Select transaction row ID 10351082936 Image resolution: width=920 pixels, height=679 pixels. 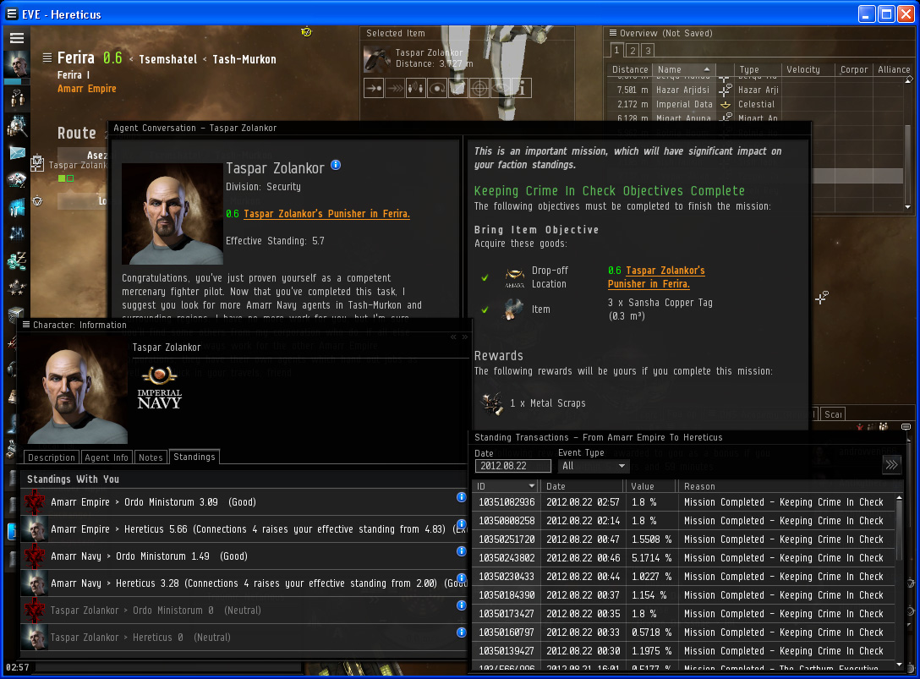(683, 502)
